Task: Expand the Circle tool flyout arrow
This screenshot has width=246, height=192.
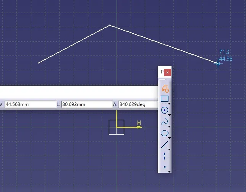Action: [x=170, y=116]
